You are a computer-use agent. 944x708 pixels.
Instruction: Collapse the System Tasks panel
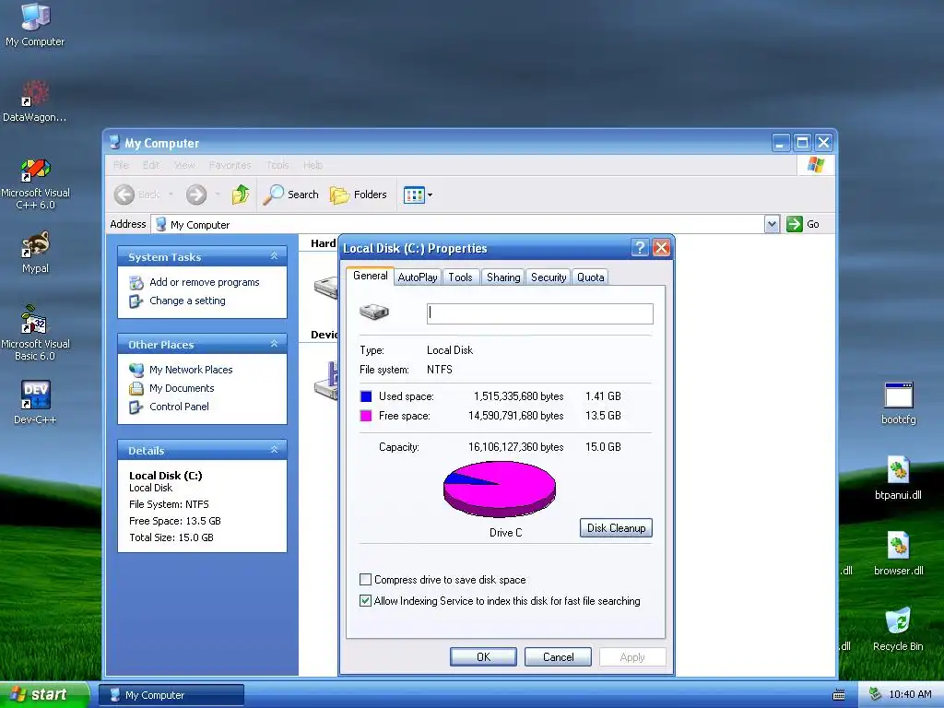[x=274, y=256]
